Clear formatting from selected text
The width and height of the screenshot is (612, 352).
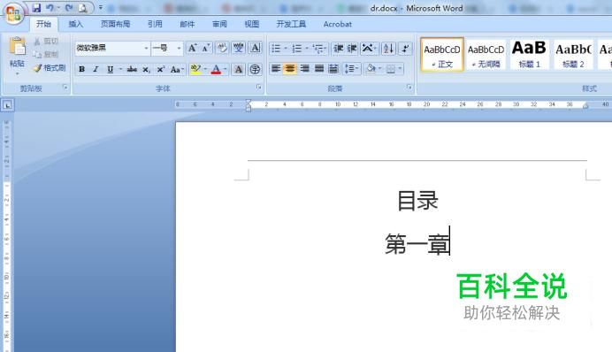coord(222,48)
